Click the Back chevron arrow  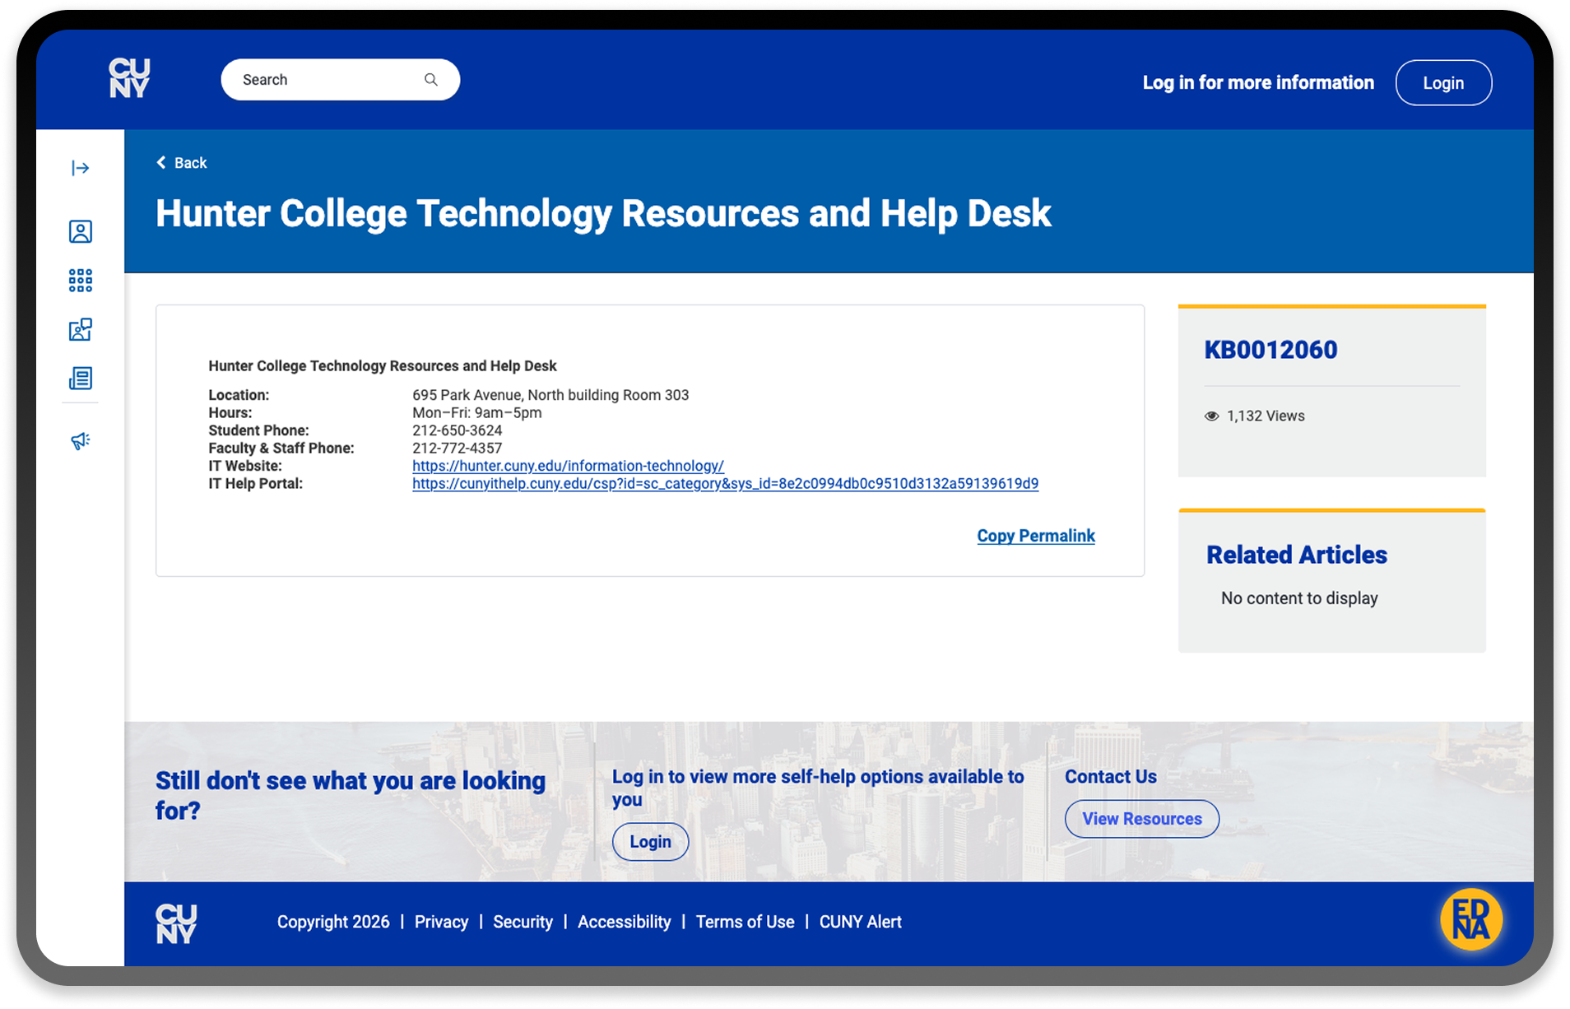point(161,163)
